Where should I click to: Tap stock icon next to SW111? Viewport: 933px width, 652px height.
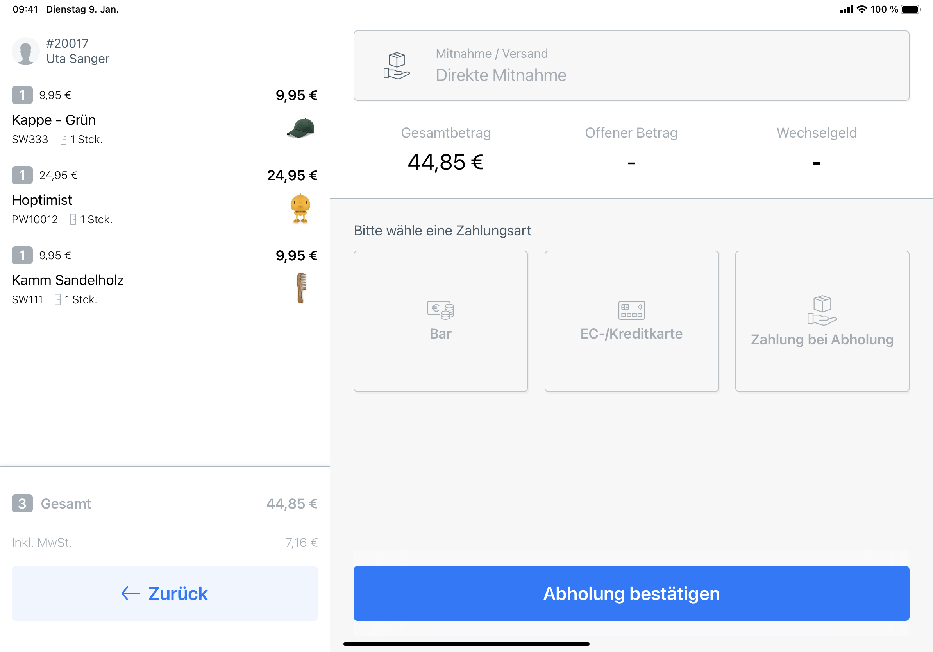[58, 299]
